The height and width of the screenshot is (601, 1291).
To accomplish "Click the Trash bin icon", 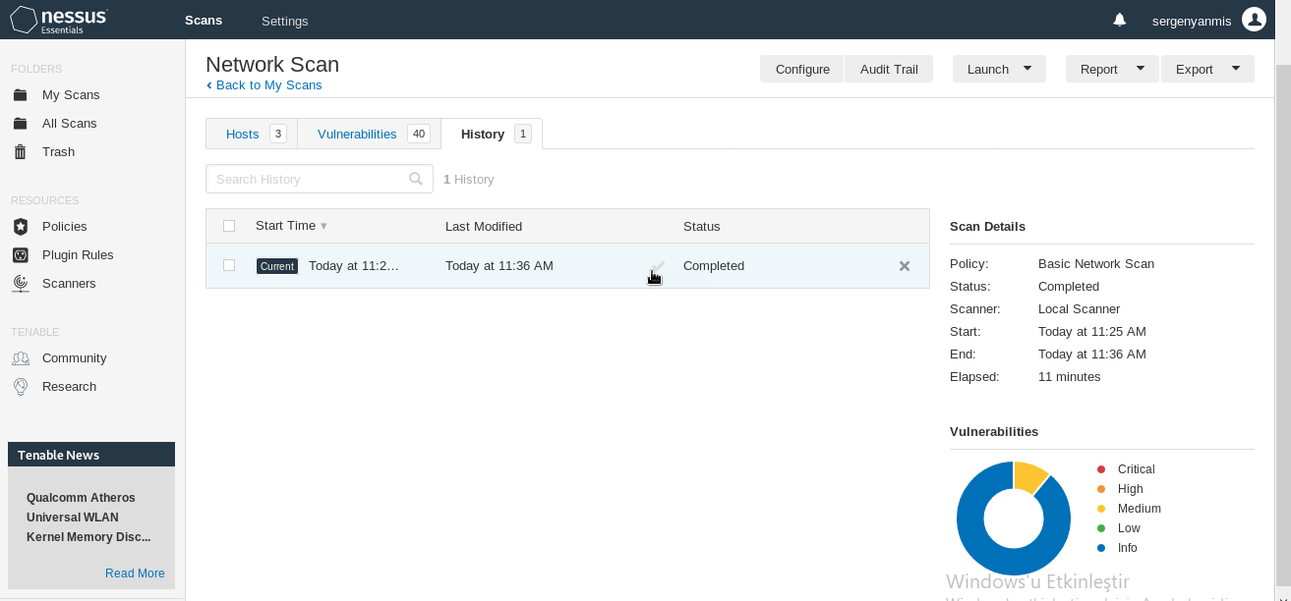I will [20, 152].
